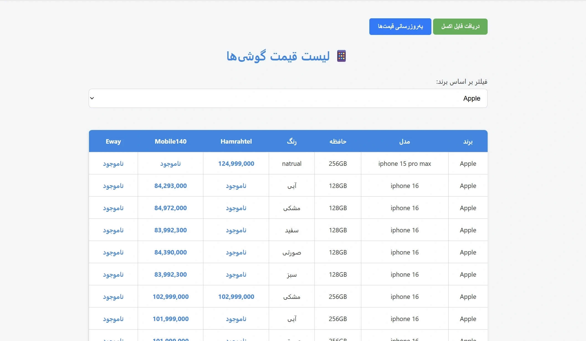
Task: Click the 256GB cell in natrual row
Action: [x=338, y=164]
